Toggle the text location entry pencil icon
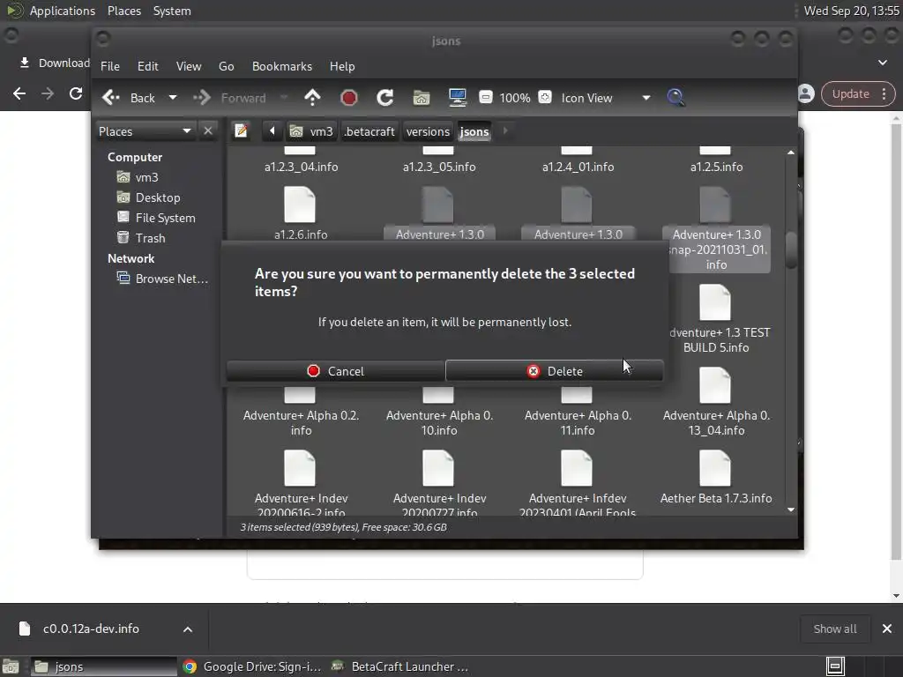The height and width of the screenshot is (677, 903). click(242, 131)
